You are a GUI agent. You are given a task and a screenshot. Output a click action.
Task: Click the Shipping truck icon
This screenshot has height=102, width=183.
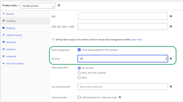point(4,28)
